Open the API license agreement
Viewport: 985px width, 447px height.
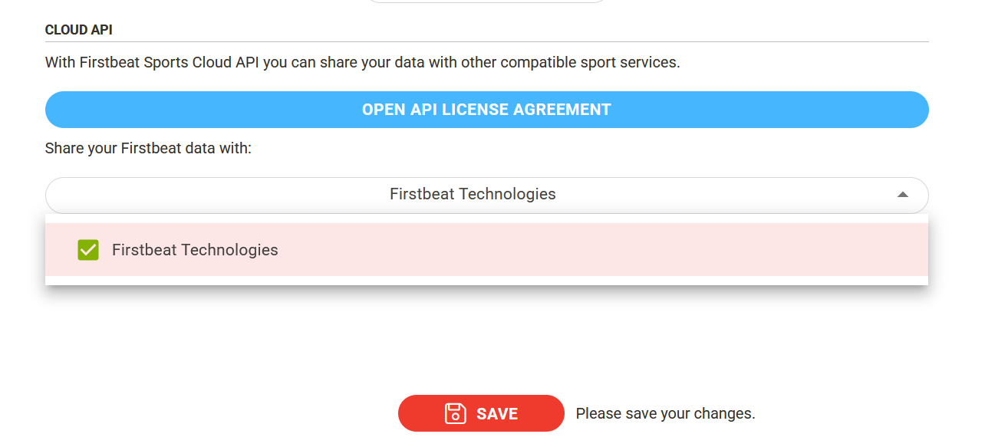(486, 109)
